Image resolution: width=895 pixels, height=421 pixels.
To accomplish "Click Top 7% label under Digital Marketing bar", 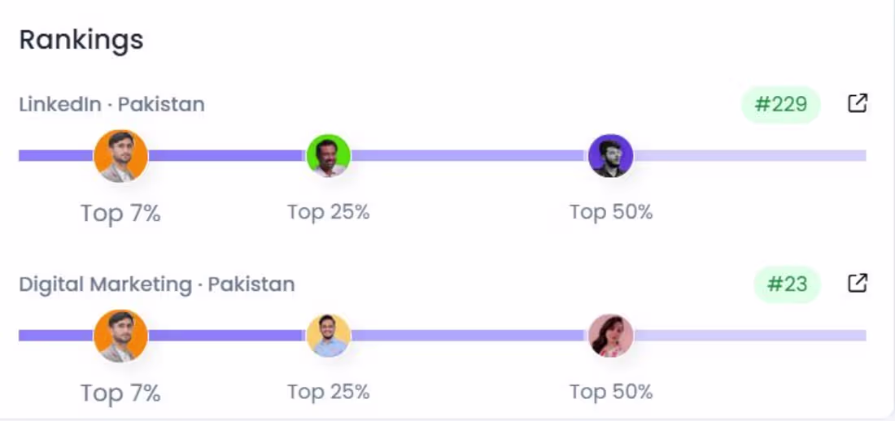I will click(x=120, y=393).
